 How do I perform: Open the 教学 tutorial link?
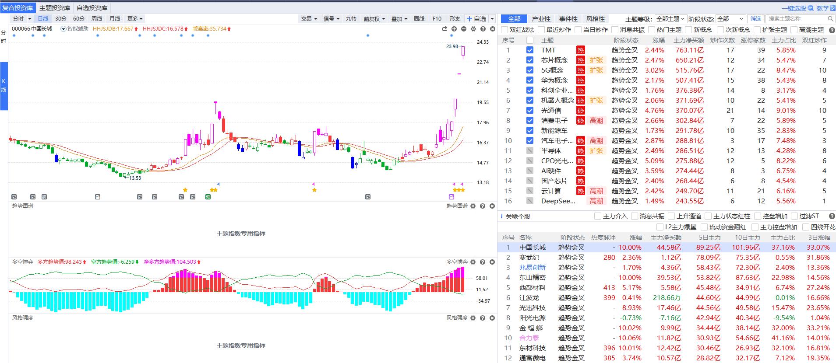pos(825,8)
